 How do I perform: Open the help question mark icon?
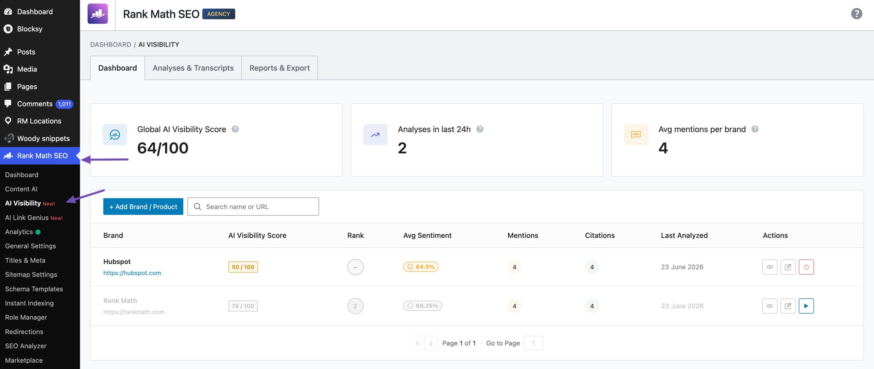[856, 14]
